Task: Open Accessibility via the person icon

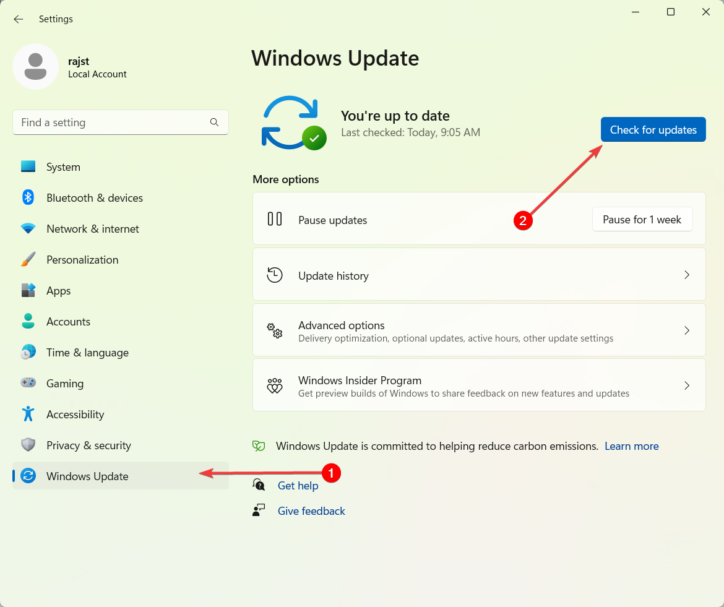Action: [28, 414]
